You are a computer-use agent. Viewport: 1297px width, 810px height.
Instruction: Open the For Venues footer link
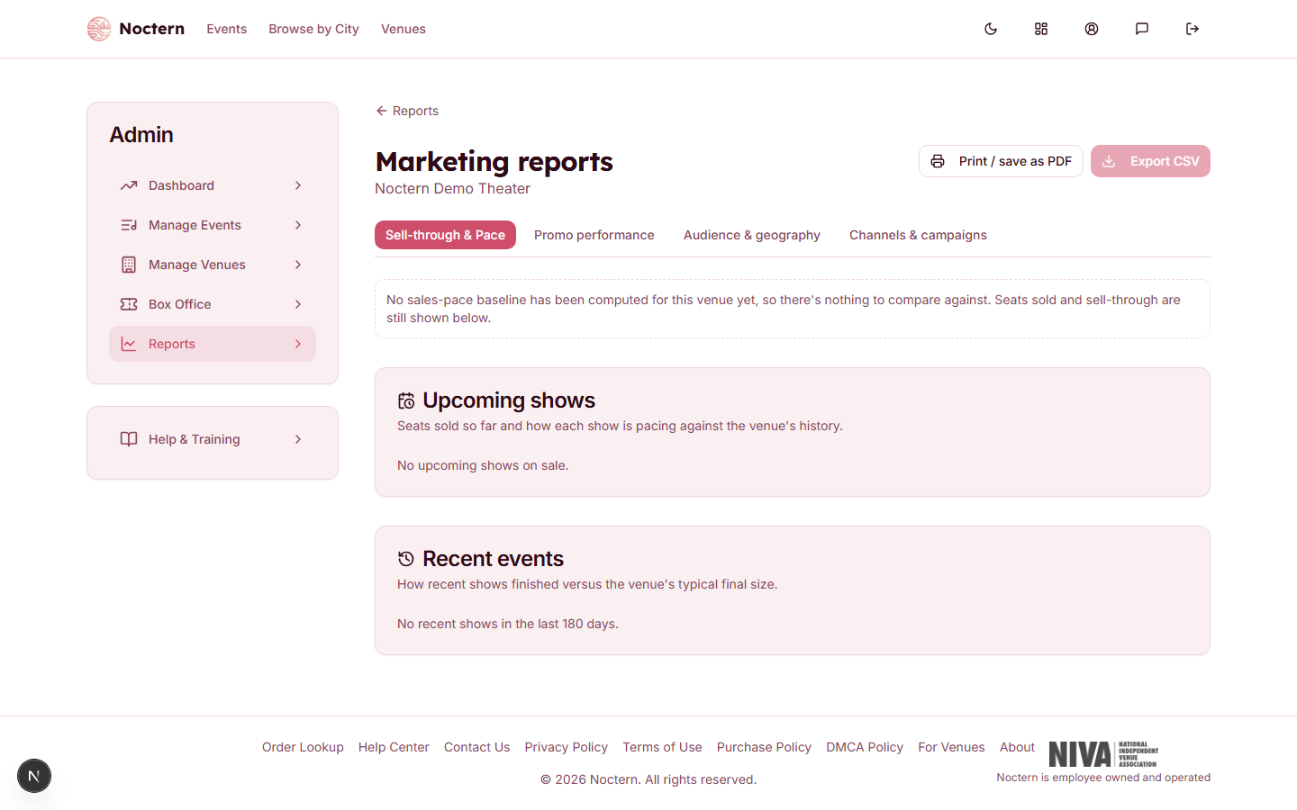tap(951, 747)
